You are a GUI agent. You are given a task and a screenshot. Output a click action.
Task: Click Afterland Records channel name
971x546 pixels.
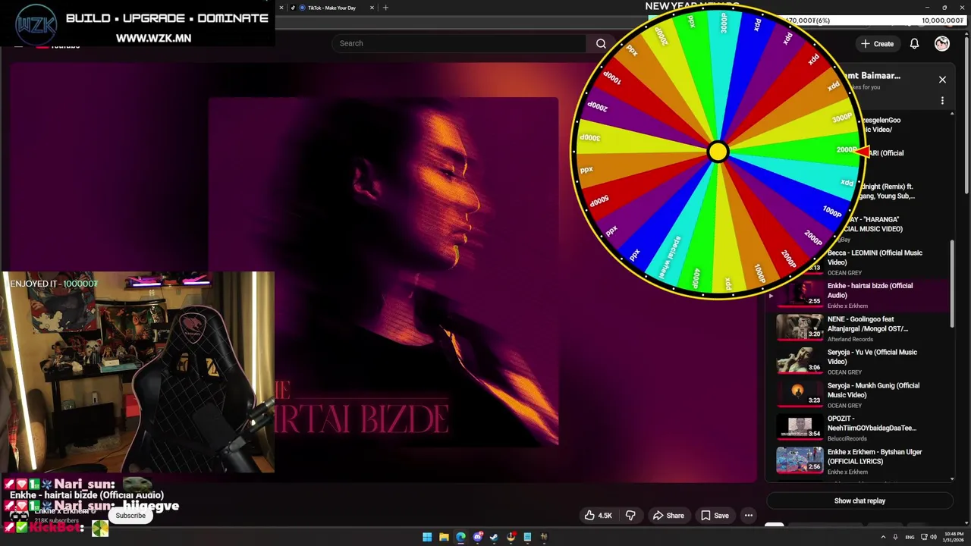pos(850,339)
